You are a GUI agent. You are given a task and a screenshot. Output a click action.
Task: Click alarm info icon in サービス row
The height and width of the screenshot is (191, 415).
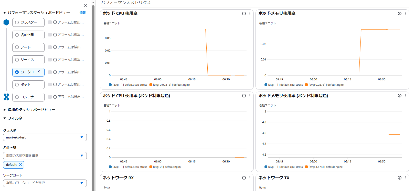click(55, 60)
